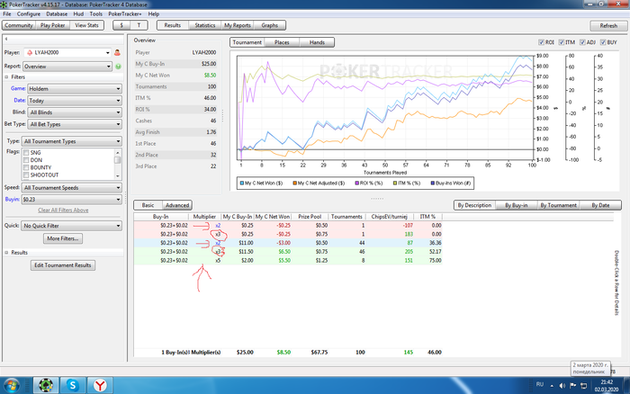
Task: Collapse the Filters section expander
Action: 6,76
